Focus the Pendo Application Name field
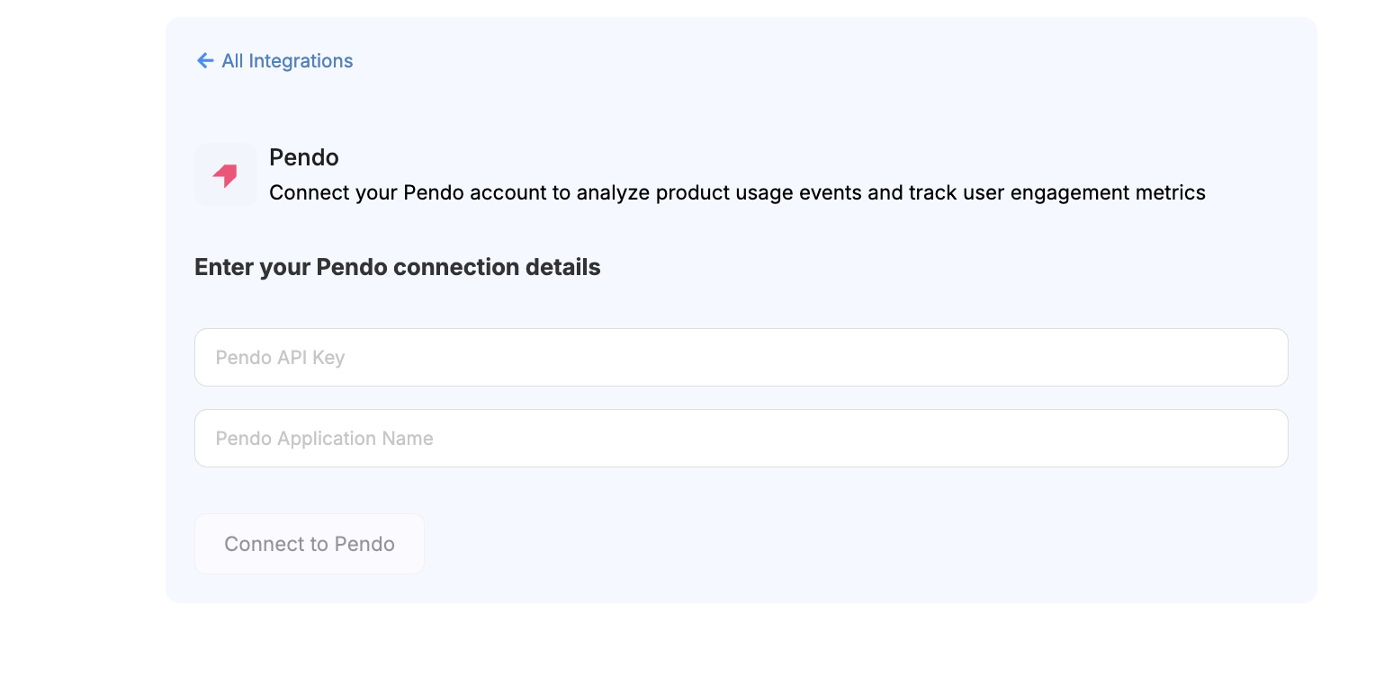The width and height of the screenshot is (1384, 676). (x=741, y=438)
